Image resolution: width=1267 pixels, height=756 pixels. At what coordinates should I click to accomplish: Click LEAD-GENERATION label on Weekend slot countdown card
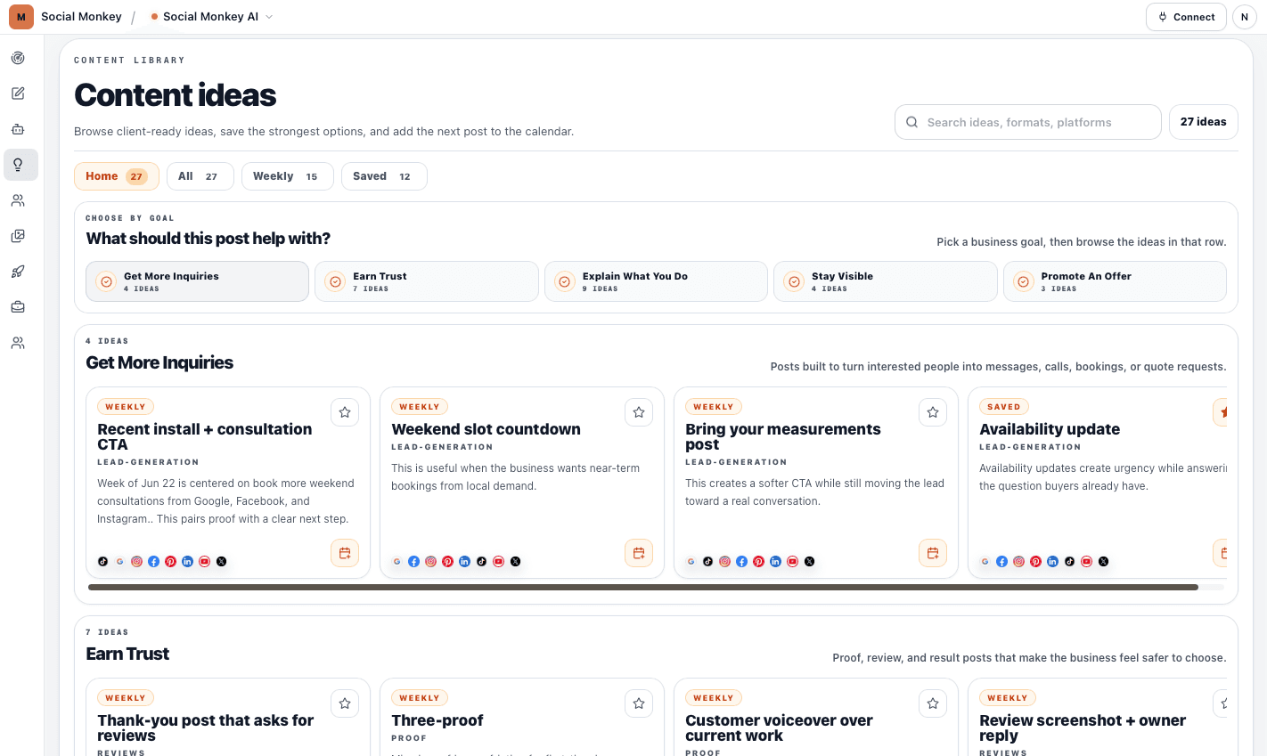point(442,447)
